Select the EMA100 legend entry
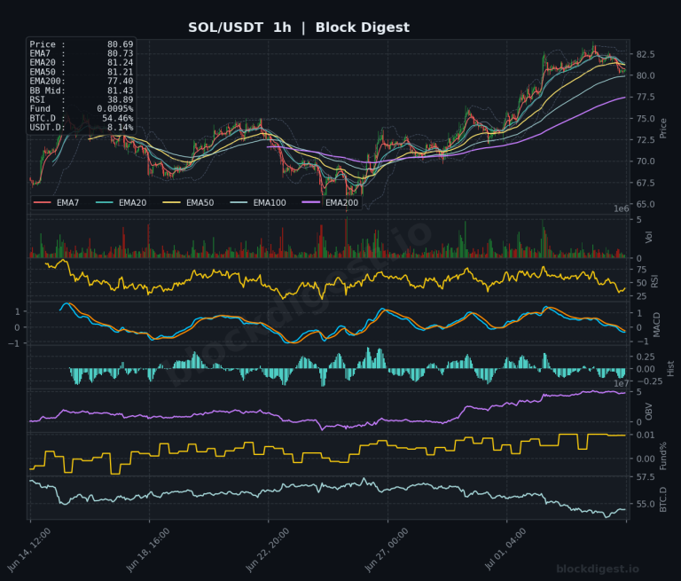Image resolution: width=681 pixels, height=581 pixels. tap(258, 202)
